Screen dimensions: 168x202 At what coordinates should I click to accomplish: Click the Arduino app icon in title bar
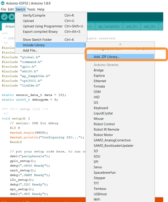point(3,3)
